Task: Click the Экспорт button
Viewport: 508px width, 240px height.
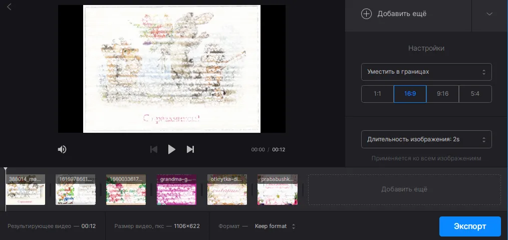Action: pyautogui.click(x=469, y=226)
